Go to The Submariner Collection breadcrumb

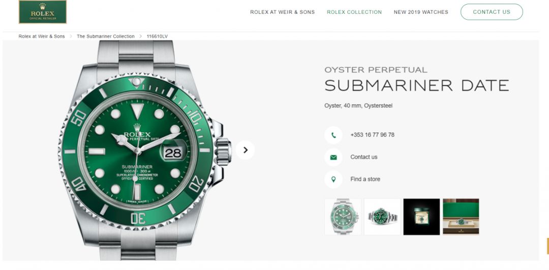(x=105, y=37)
